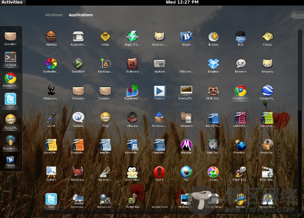The width and height of the screenshot is (304, 218).
Task: Launch ExpoBlending app icon
Action: (132, 92)
